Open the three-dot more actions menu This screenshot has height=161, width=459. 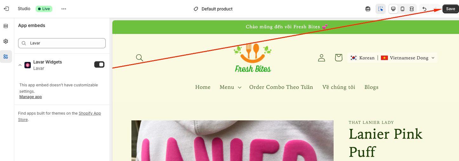pyautogui.click(x=64, y=9)
